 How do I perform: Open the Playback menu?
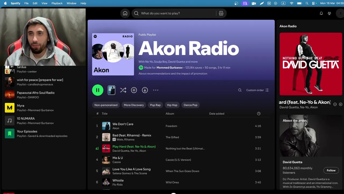[x=57, y=3]
